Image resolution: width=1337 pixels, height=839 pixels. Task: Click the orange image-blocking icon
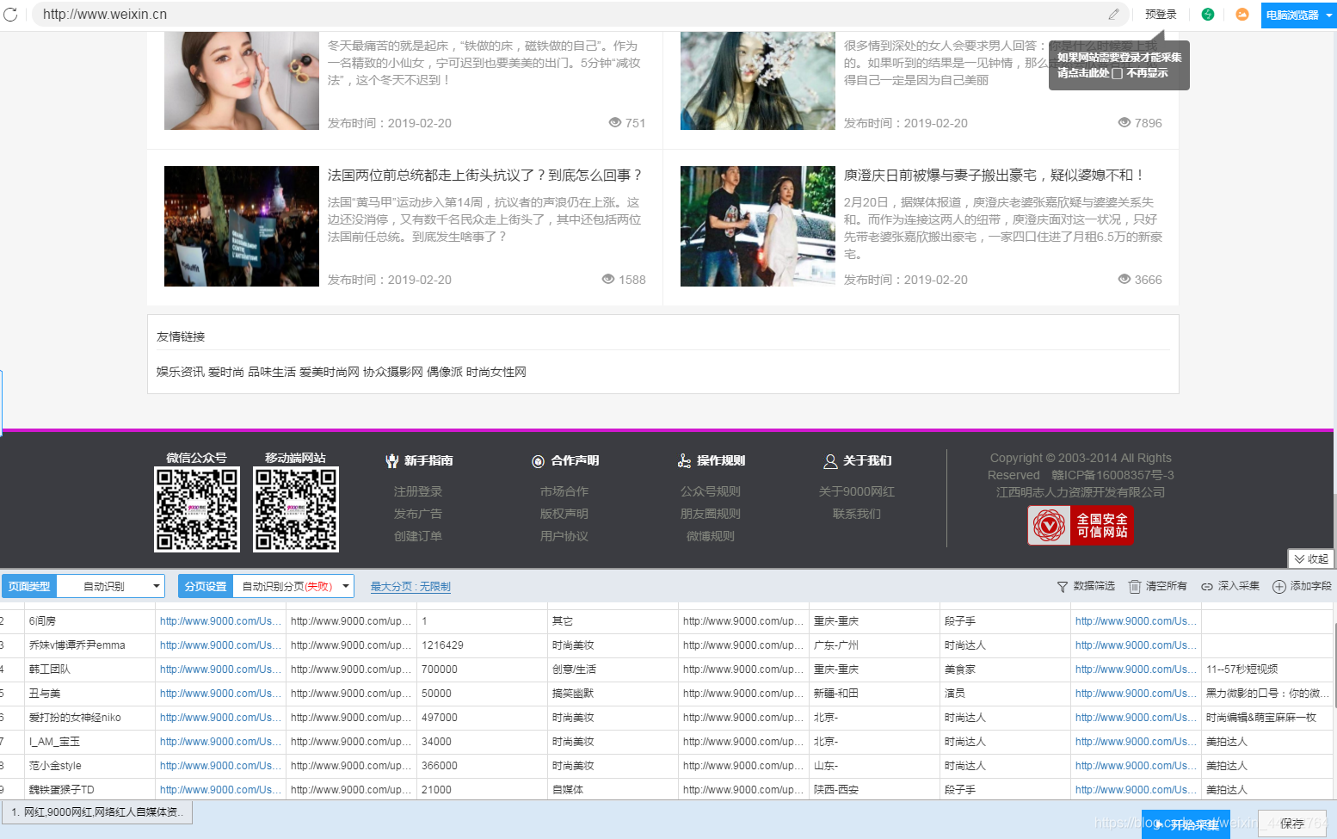click(x=1242, y=15)
